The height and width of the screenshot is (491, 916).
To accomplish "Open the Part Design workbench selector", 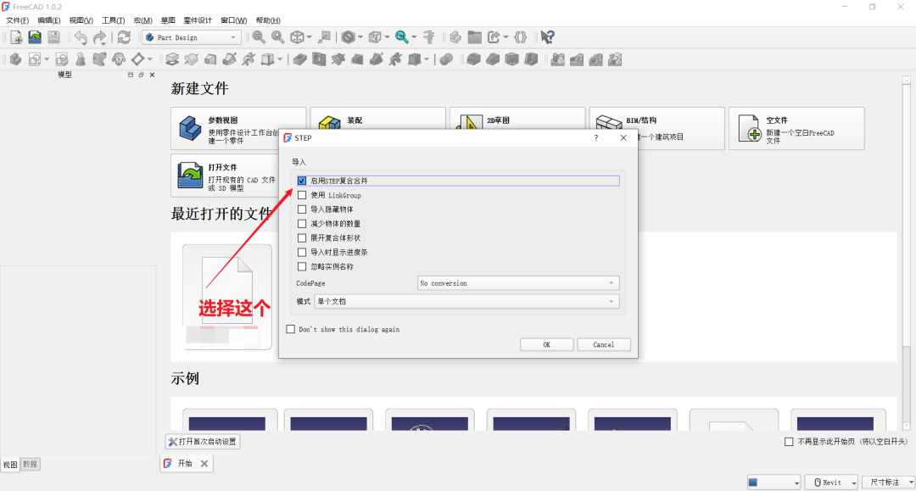I will [x=192, y=37].
